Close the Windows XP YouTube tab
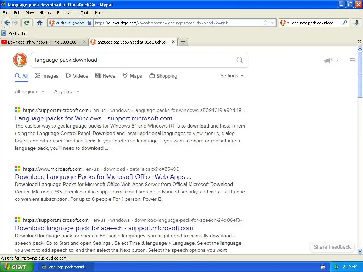363x272 pixels. click(x=84, y=42)
